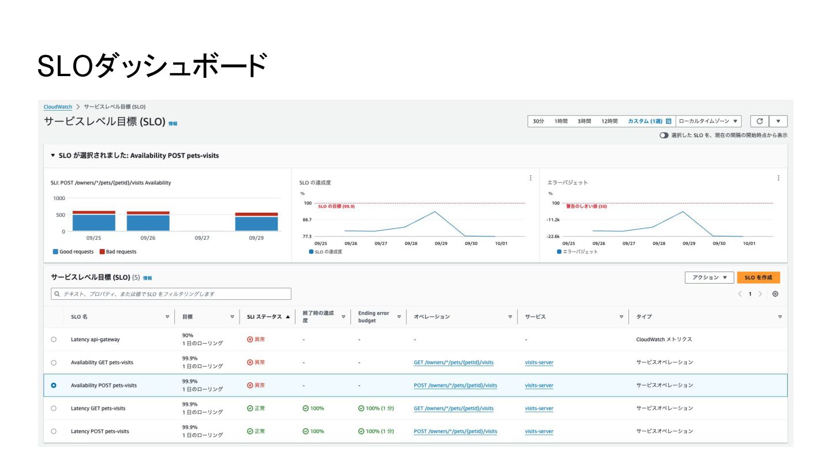The height and width of the screenshot is (467, 831).
Task: Open the SLO attainment widget's three-dot menu
Action: [x=530, y=178]
